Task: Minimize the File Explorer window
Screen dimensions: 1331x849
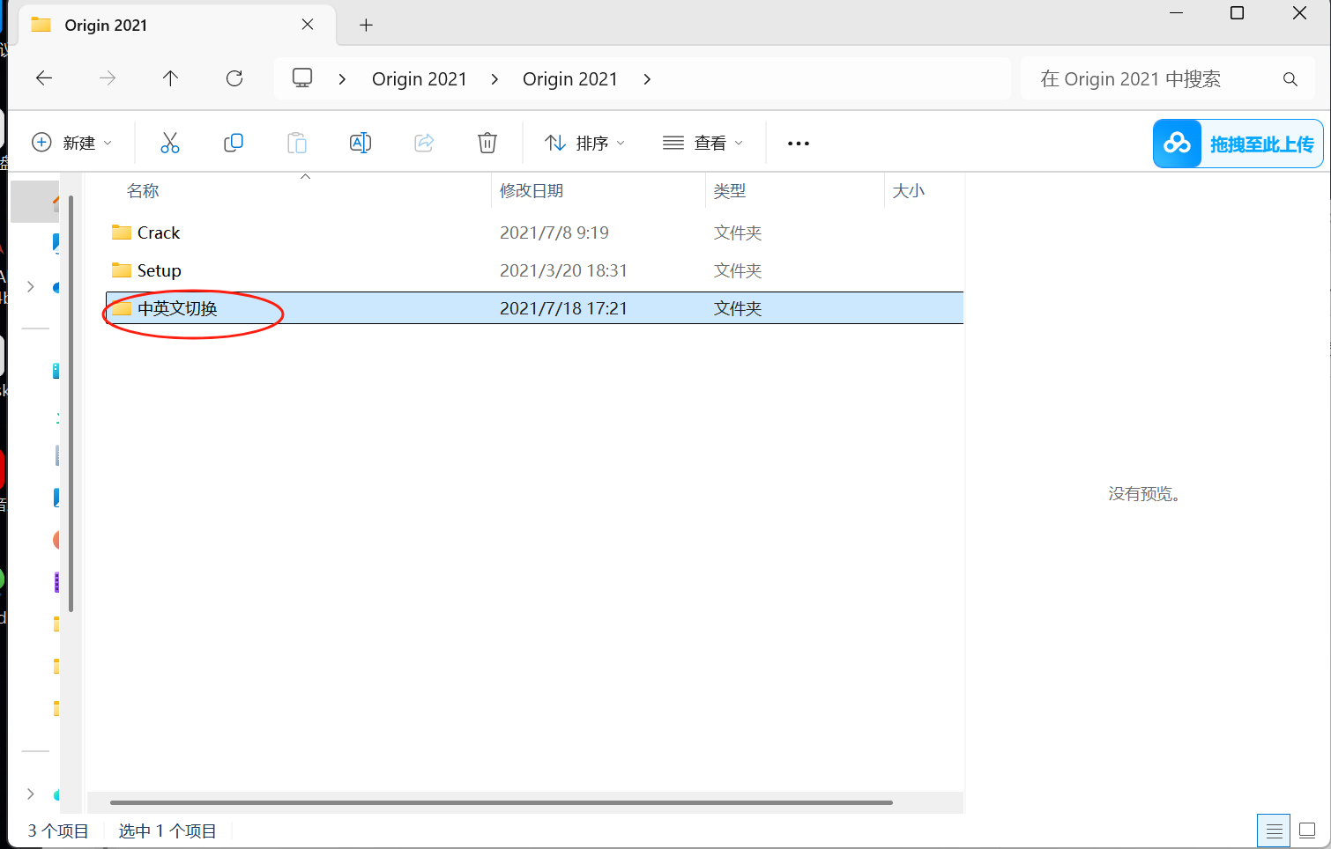Action: click(1176, 13)
